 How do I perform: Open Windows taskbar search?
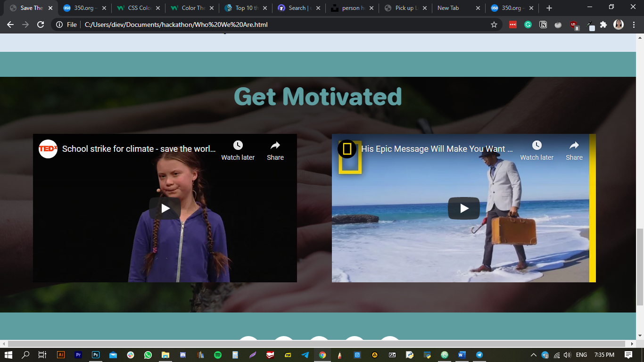pos(25,355)
